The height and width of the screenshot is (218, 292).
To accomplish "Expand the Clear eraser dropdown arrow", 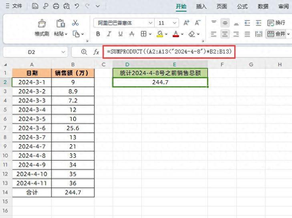I will tap(198, 34).
